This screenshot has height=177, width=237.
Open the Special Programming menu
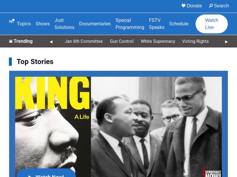pos(130,24)
